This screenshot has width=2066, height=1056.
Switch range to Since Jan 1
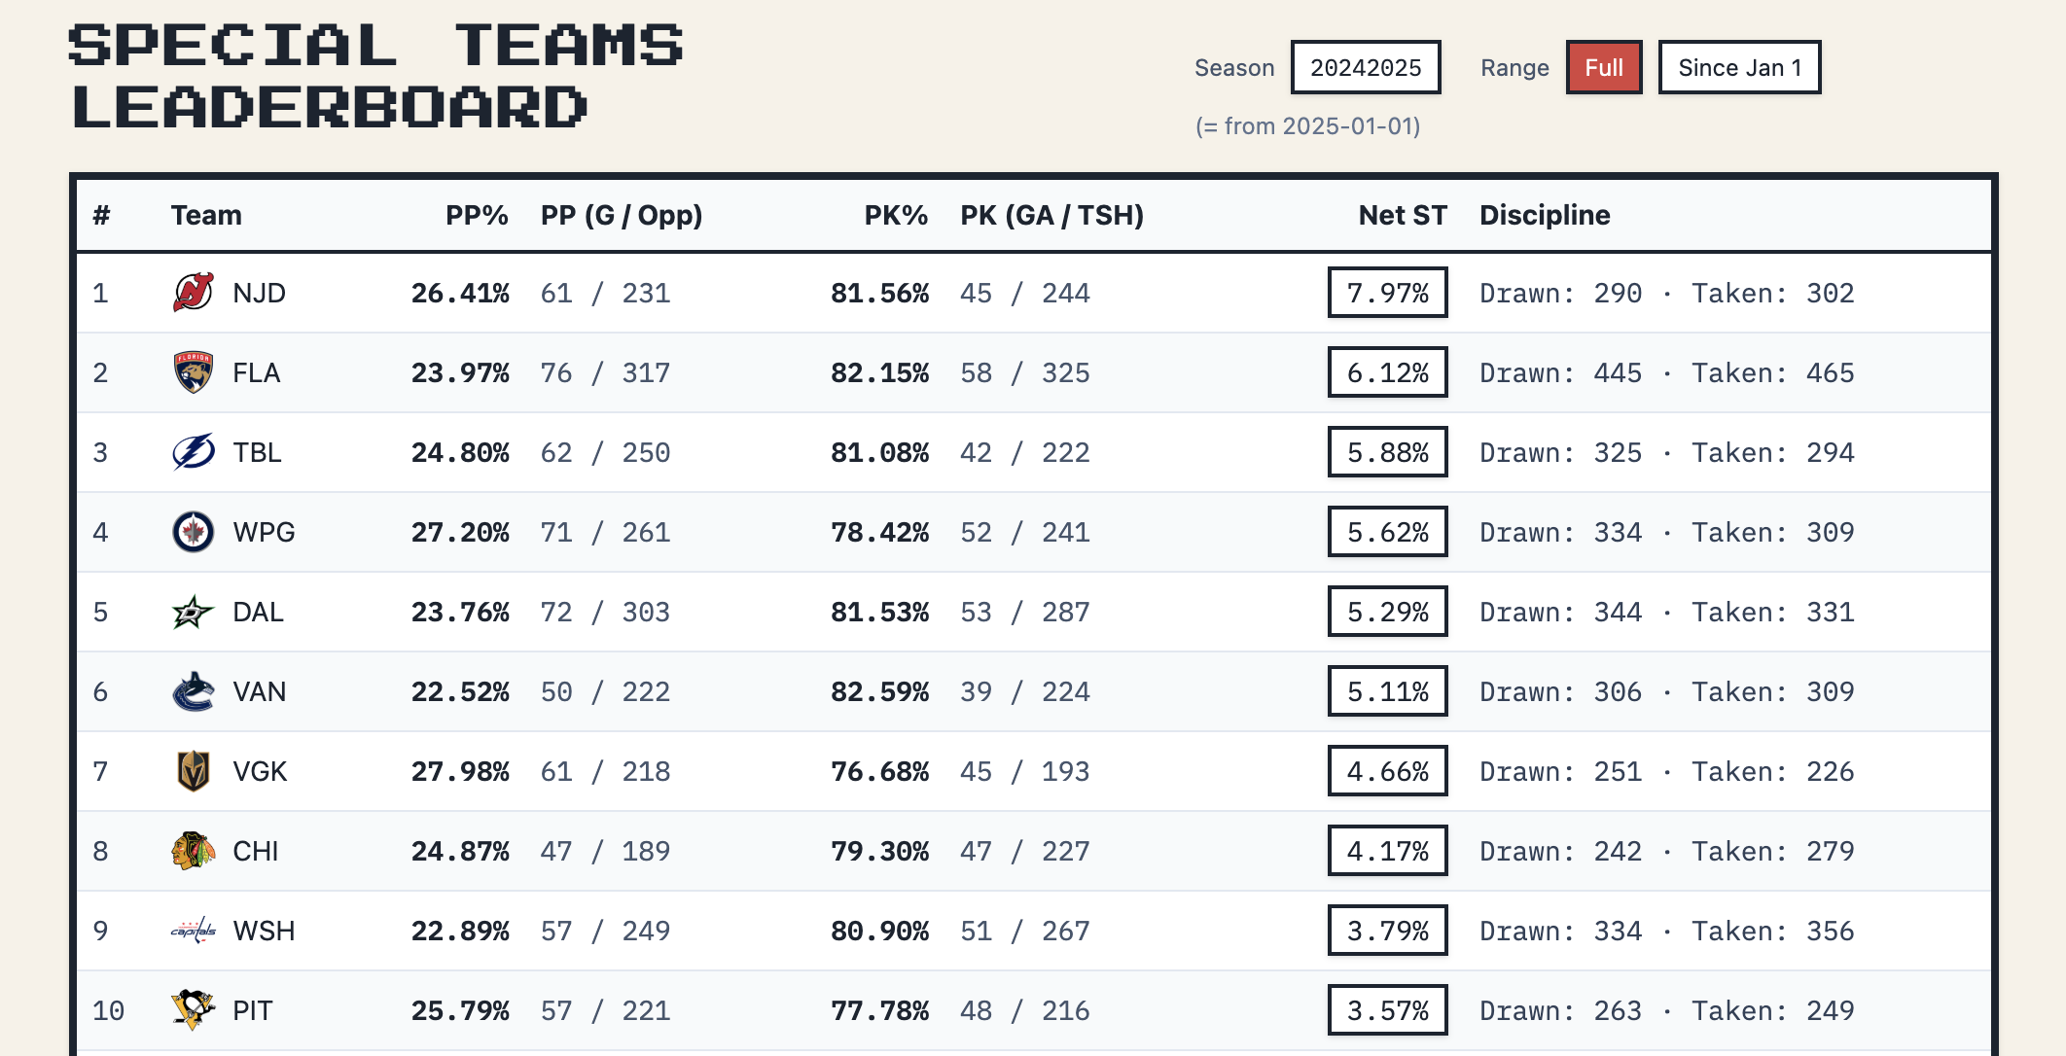point(1738,67)
